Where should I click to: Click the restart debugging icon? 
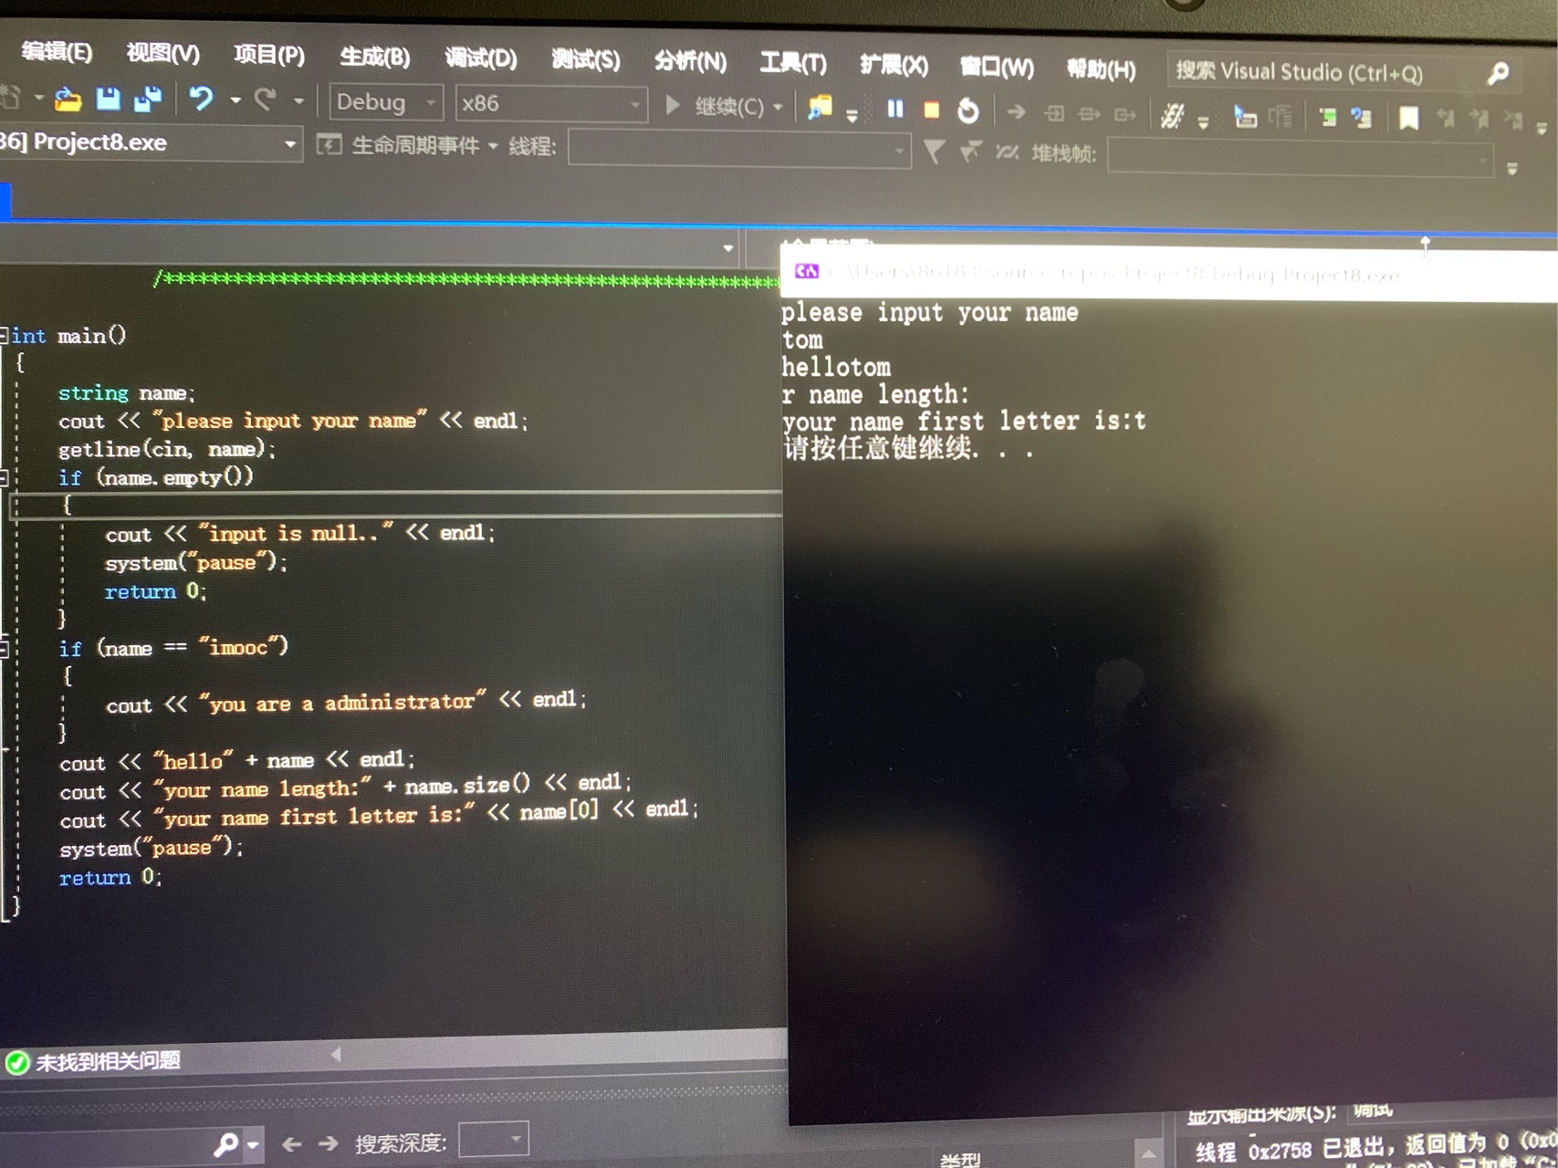967,111
